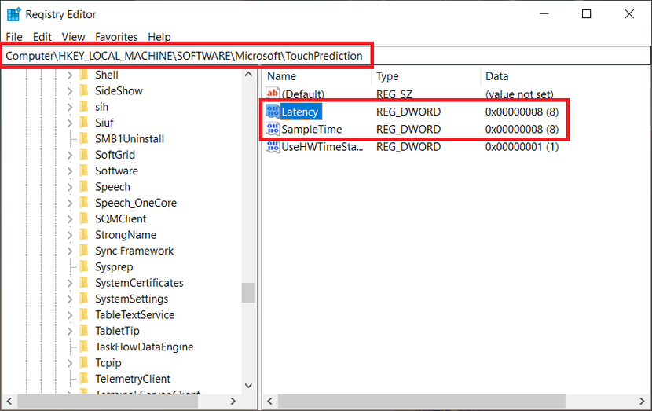The height and width of the screenshot is (411, 652).
Task: Open the Help menu
Action: click(159, 37)
